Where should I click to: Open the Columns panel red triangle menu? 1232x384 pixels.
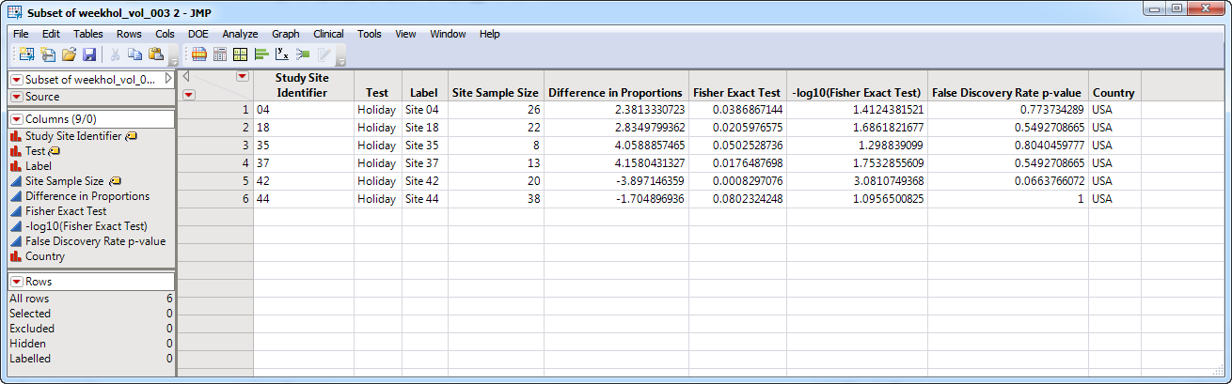click(17, 119)
